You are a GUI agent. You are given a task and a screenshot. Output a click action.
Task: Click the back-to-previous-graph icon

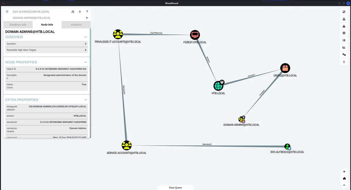80,12
